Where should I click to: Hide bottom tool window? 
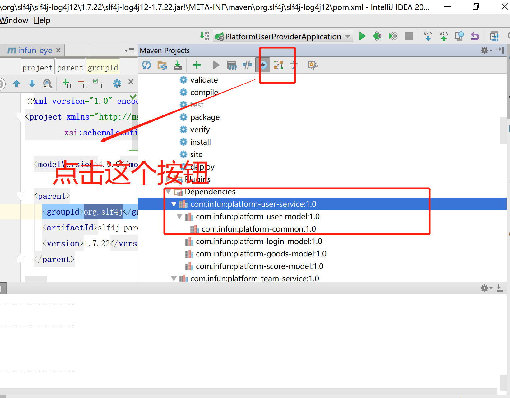500,288
